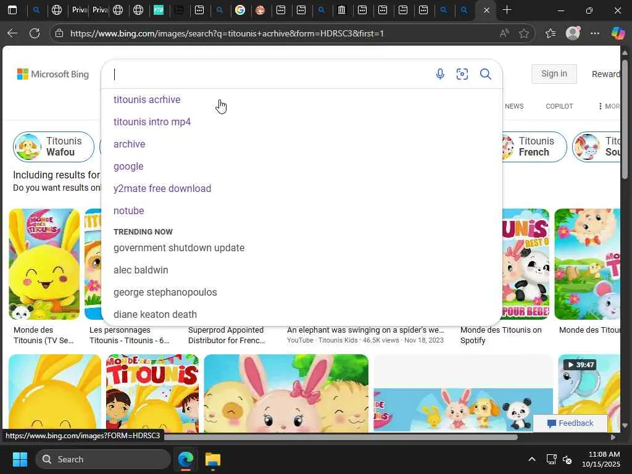Switch to the teal Y2B tab
Viewport: 632px width, 474px height.
(x=159, y=10)
